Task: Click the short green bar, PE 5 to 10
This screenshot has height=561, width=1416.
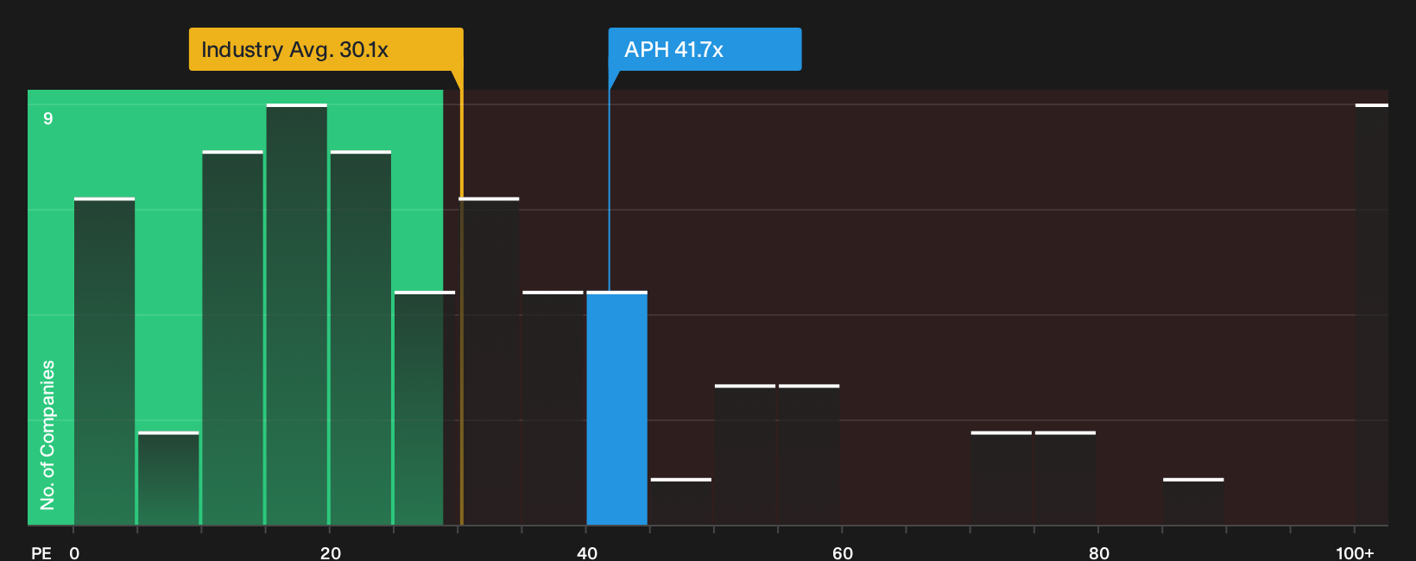Action: click(x=168, y=478)
